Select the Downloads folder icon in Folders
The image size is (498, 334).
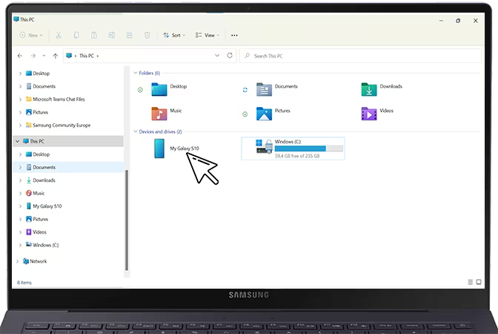(369, 89)
